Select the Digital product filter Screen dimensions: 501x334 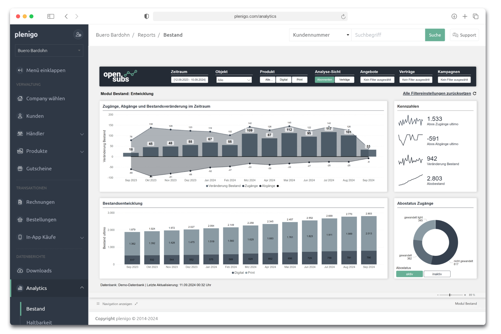[284, 80]
